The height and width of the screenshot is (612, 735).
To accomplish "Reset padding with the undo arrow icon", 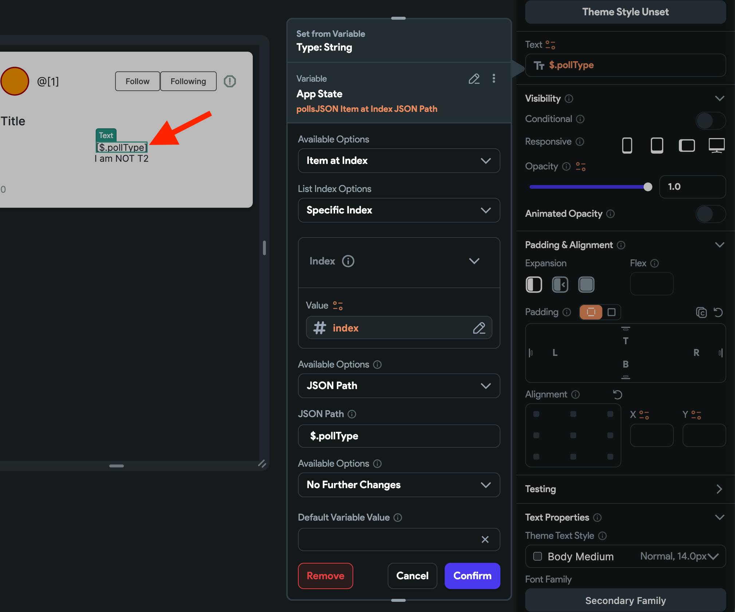I will coord(718,313).
